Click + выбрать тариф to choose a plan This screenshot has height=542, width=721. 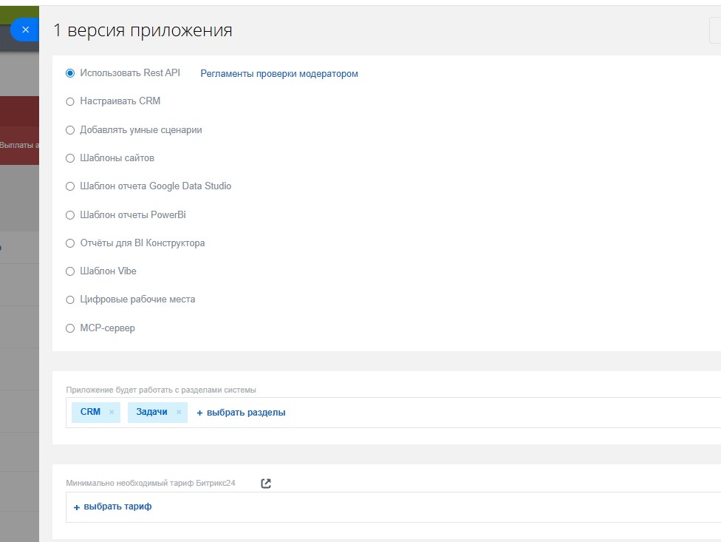pos(112,507)
